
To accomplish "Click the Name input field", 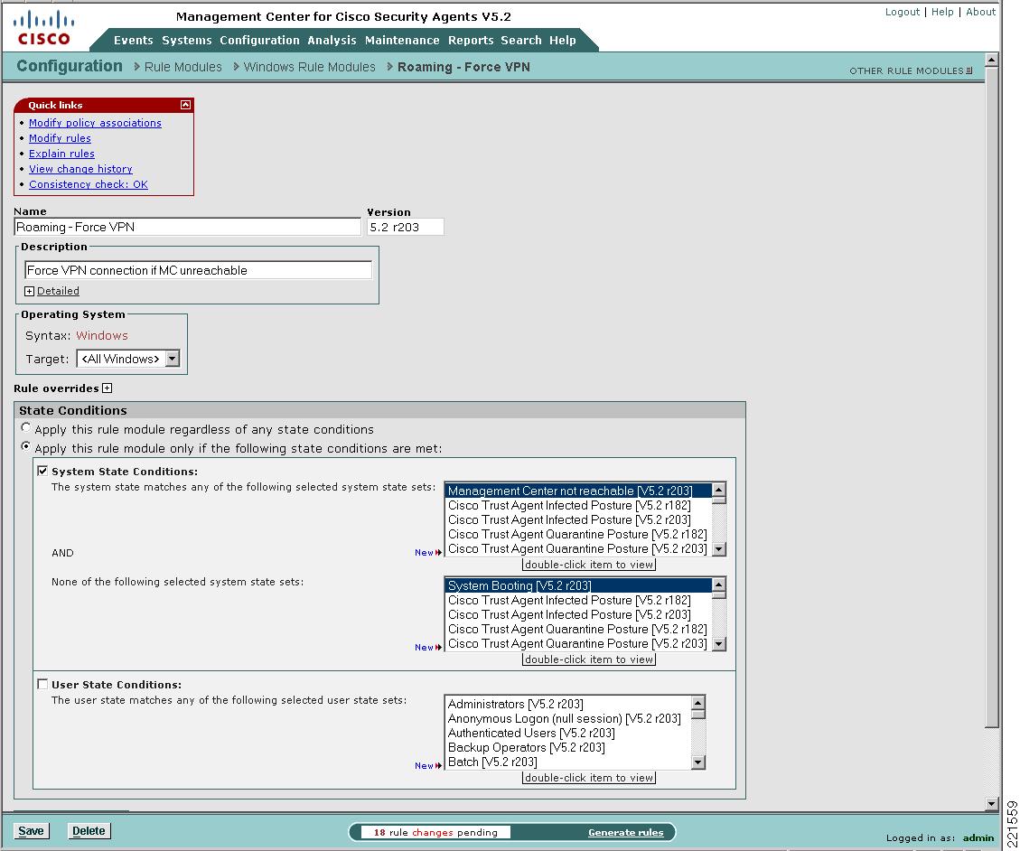I will (x=187, y=227).
